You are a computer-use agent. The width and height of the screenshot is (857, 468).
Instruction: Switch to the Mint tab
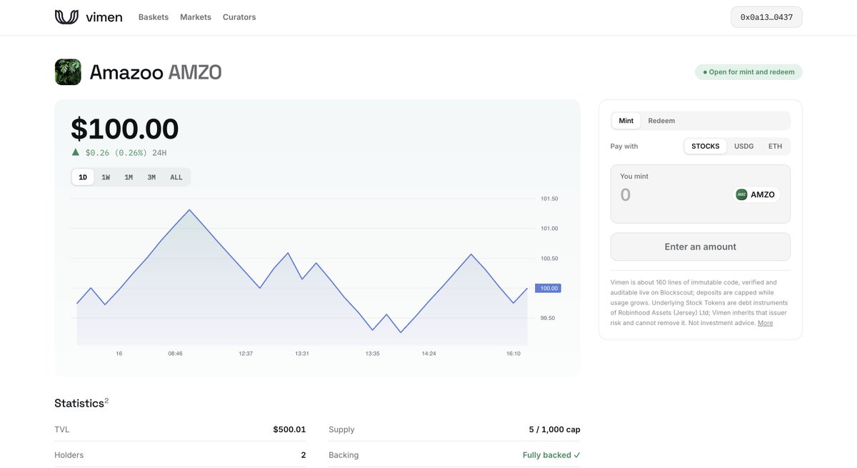(x=626, y=121)
